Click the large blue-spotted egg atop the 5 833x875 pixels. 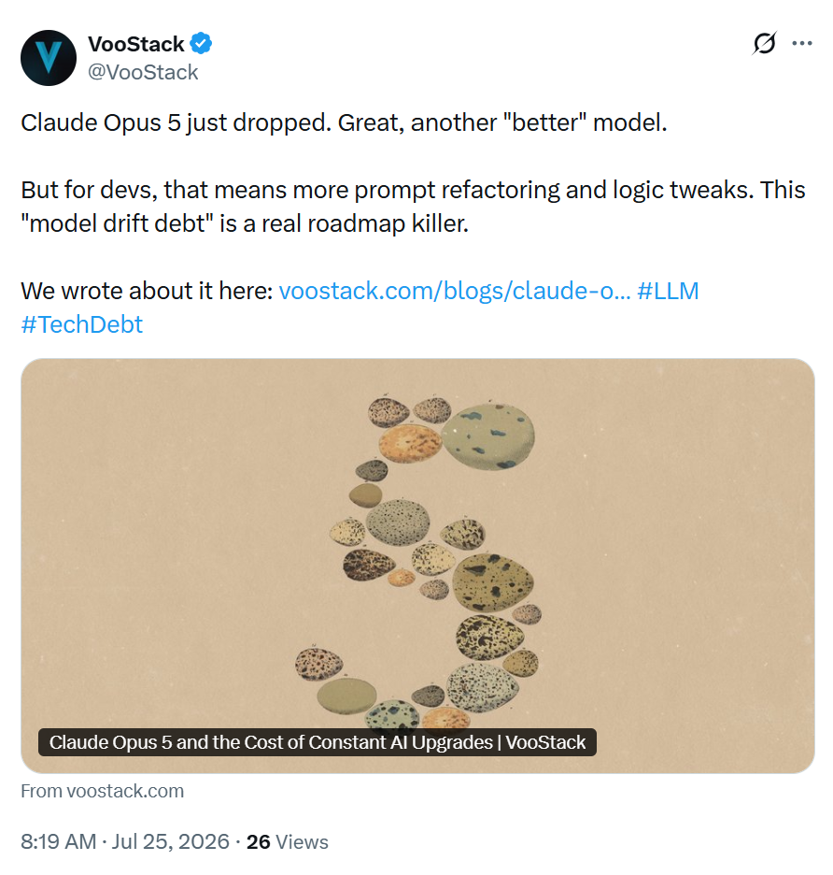(x=487, y=437)
